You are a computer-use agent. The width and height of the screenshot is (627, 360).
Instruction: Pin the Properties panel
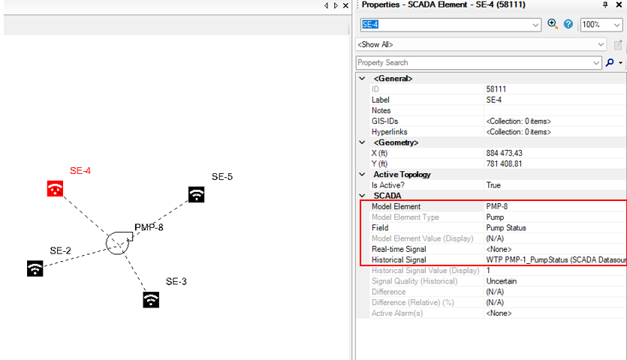[x=605, y=4]
